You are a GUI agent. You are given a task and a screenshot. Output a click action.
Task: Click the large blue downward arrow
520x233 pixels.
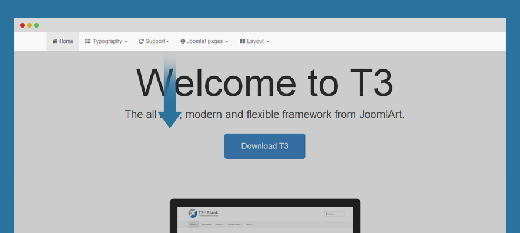point(169,89)
